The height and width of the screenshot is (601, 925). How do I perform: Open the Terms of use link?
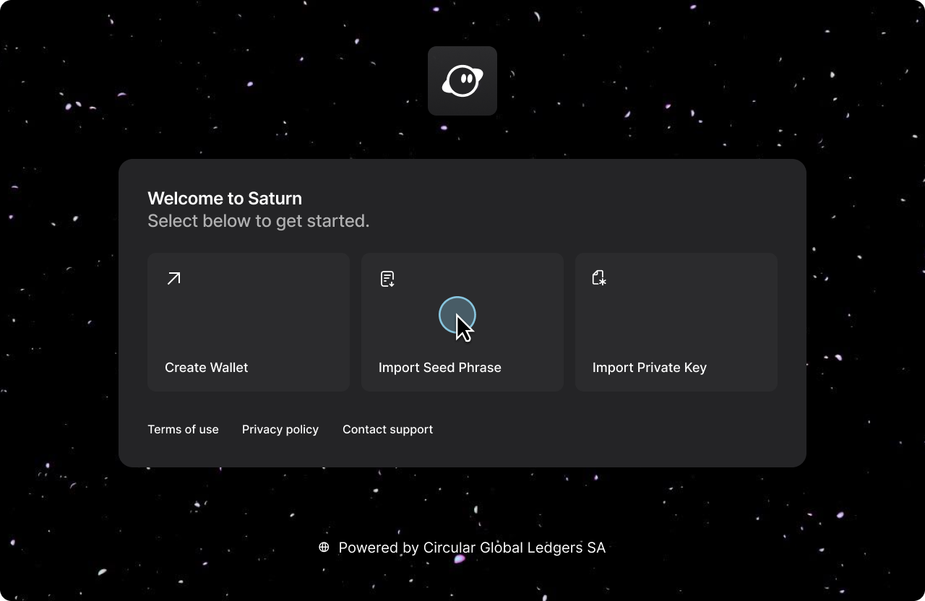[183, 429]
